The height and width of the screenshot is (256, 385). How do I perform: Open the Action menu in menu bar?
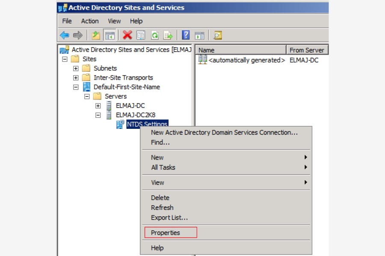pos(90,21)
